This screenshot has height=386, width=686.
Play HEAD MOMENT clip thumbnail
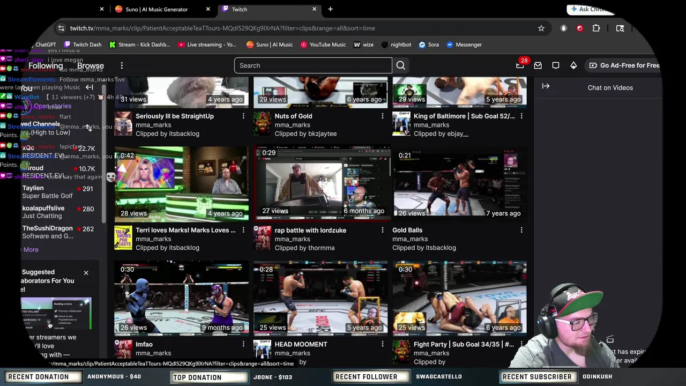320,298
